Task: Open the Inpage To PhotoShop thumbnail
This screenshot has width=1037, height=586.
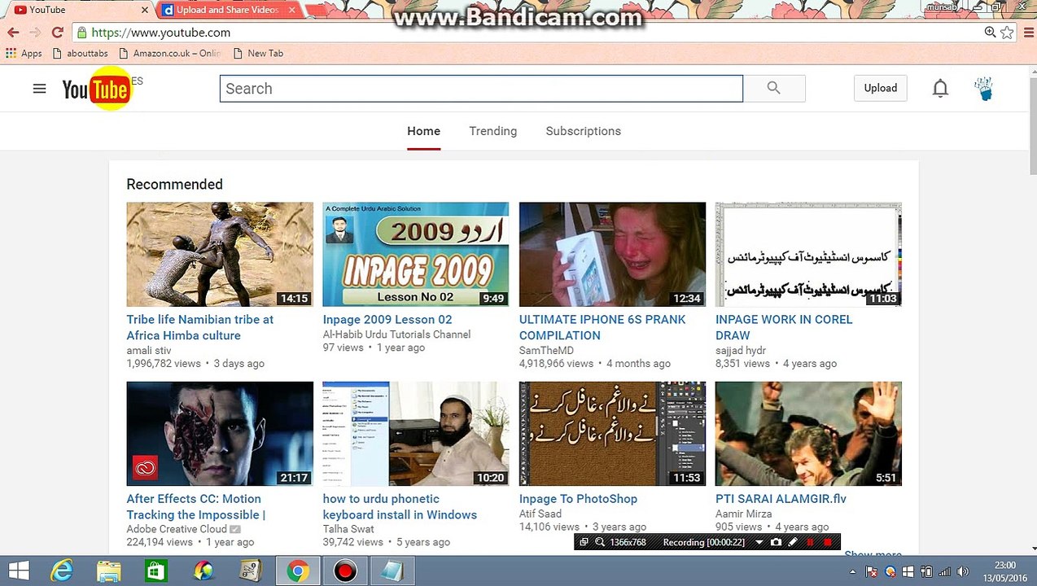Action: coord(612,434)
